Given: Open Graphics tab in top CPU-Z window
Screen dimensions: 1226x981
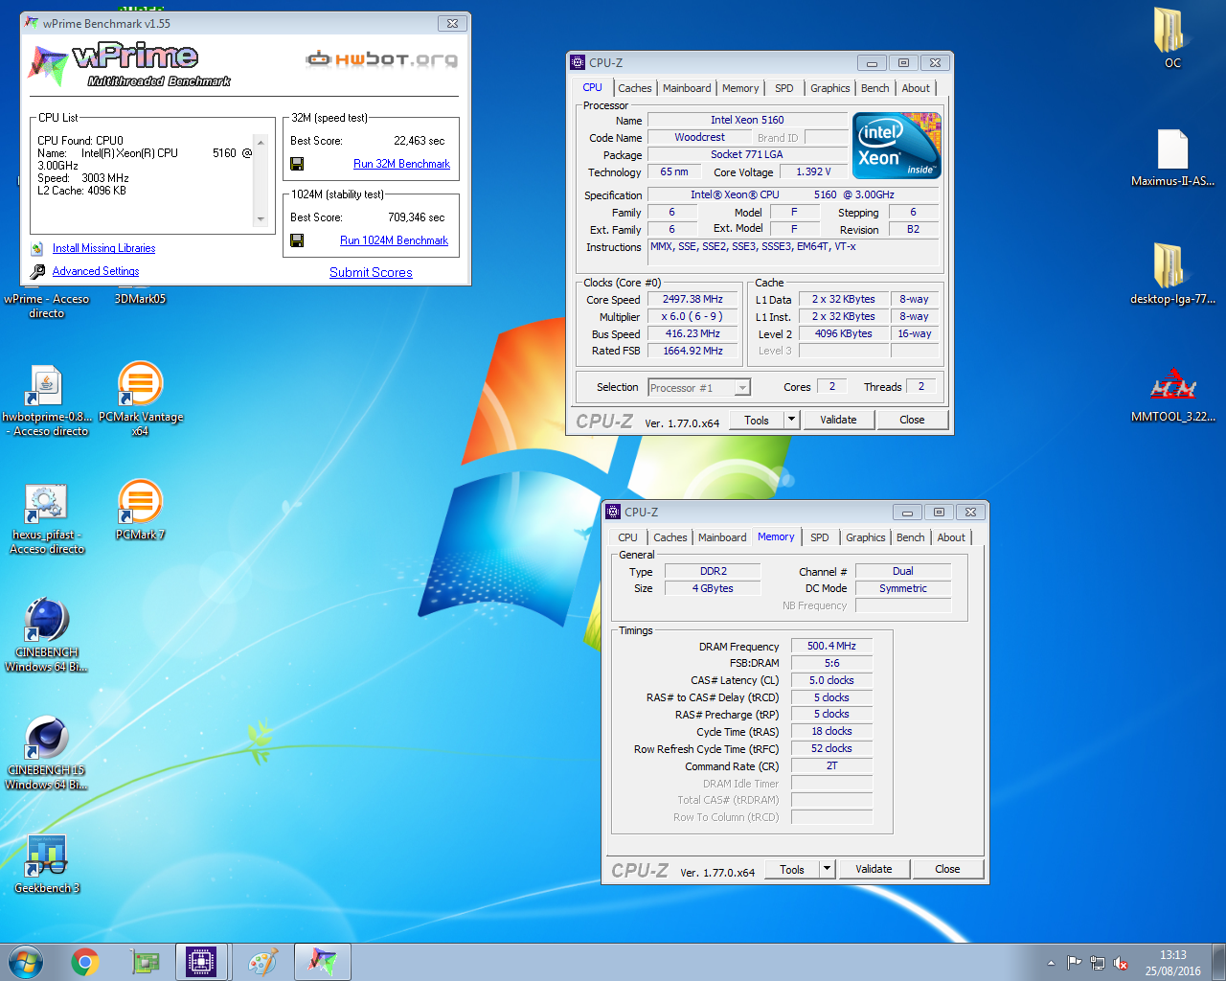Looking at the screenshot, I should pos(829,88).
